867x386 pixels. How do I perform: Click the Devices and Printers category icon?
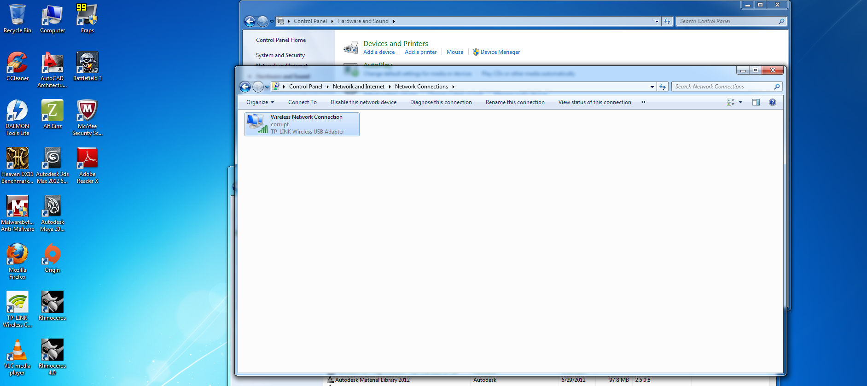point(351,47)
